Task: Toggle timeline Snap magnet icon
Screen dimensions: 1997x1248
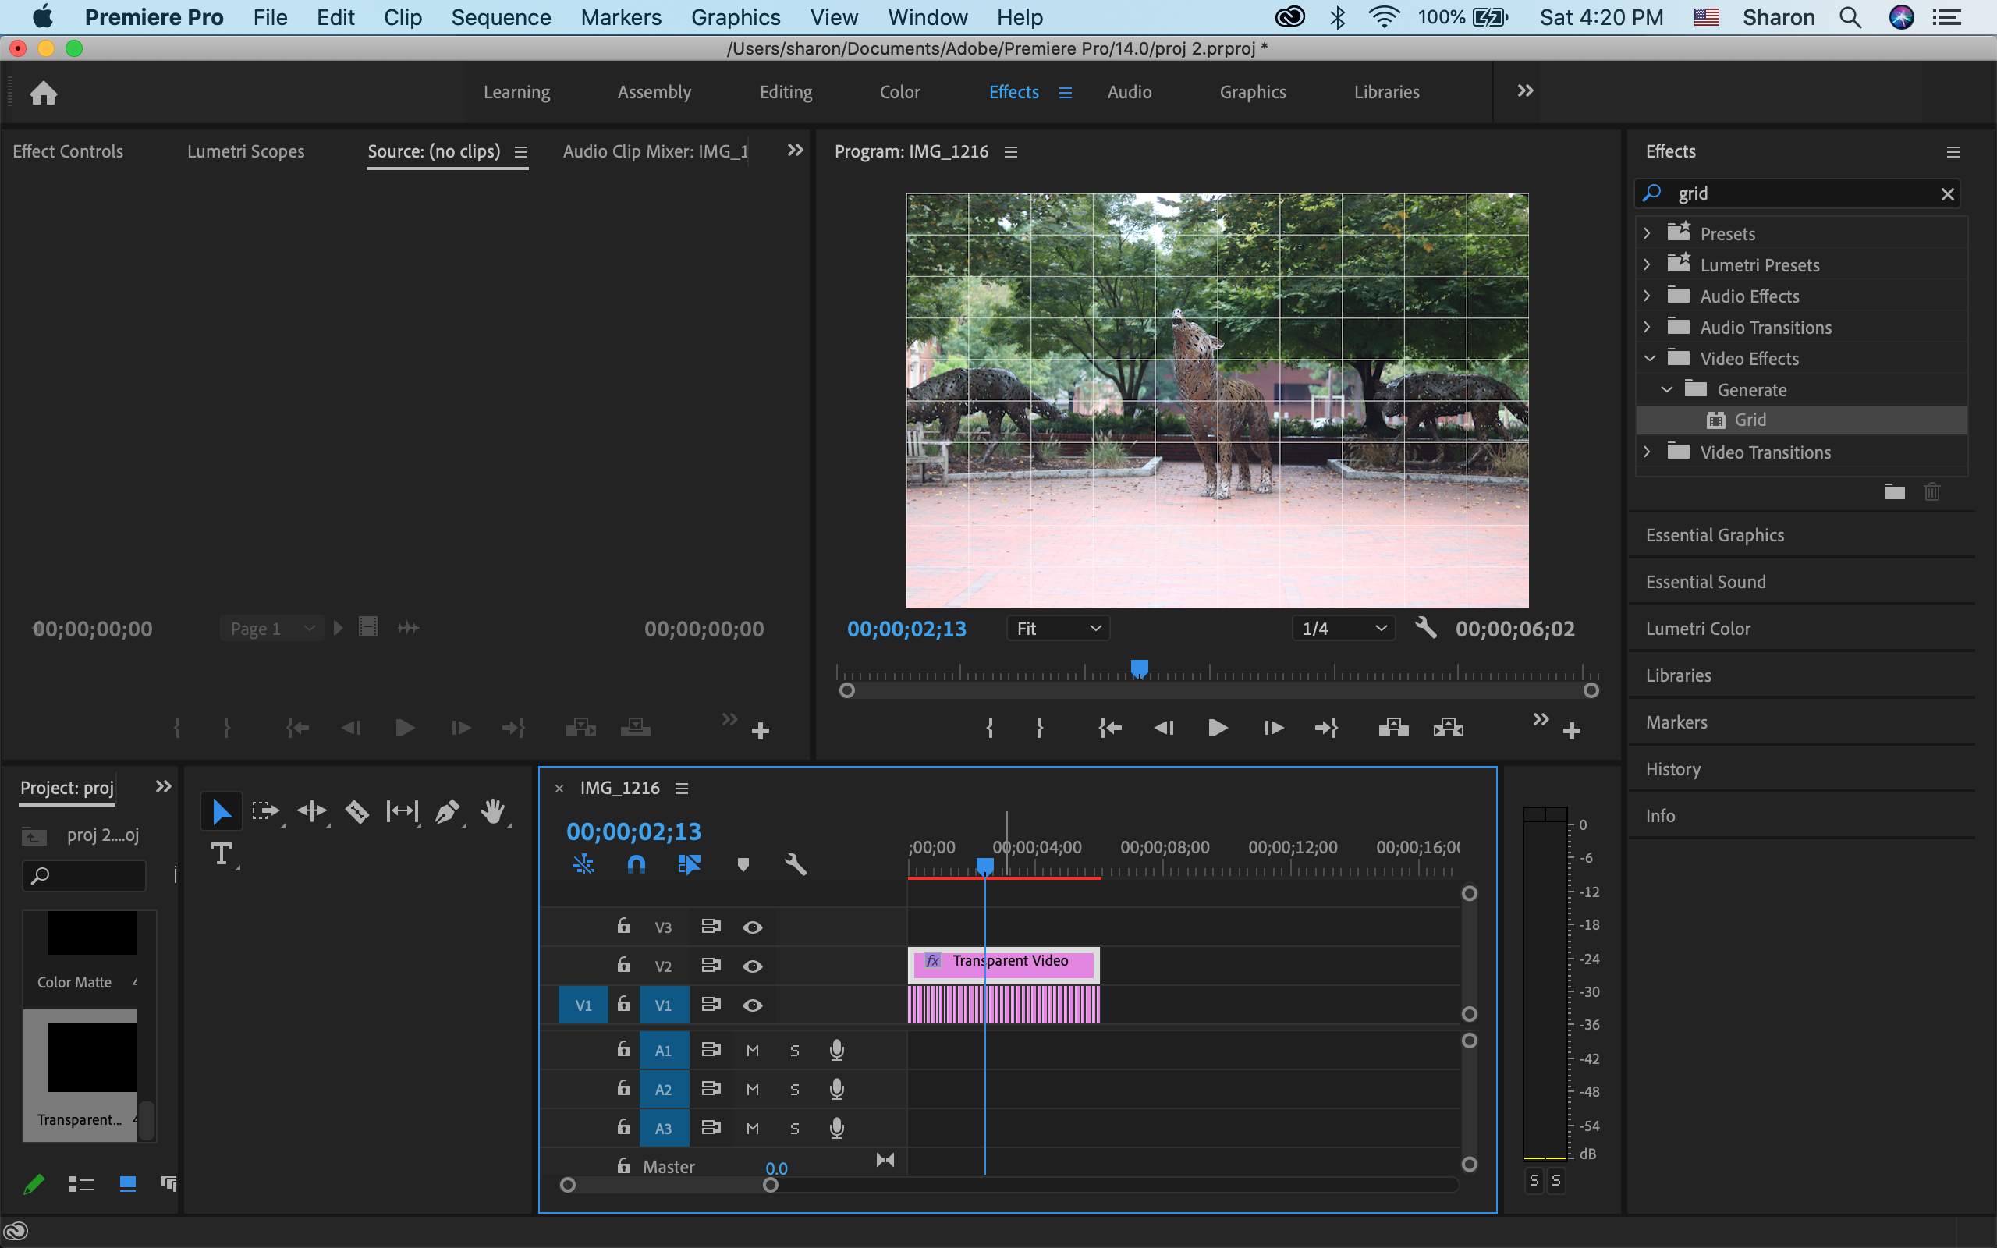Action: click(637, 864)
